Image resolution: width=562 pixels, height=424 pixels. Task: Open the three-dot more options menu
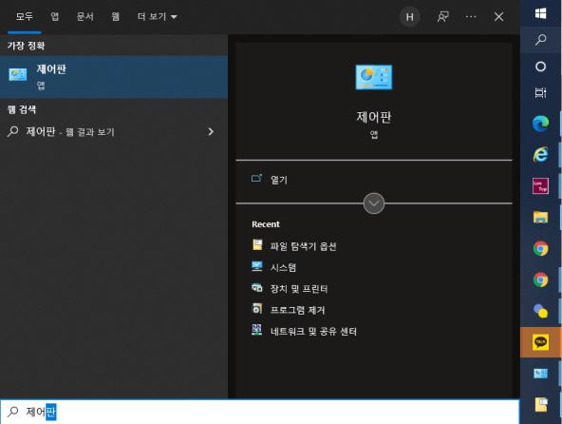point(471,17)
